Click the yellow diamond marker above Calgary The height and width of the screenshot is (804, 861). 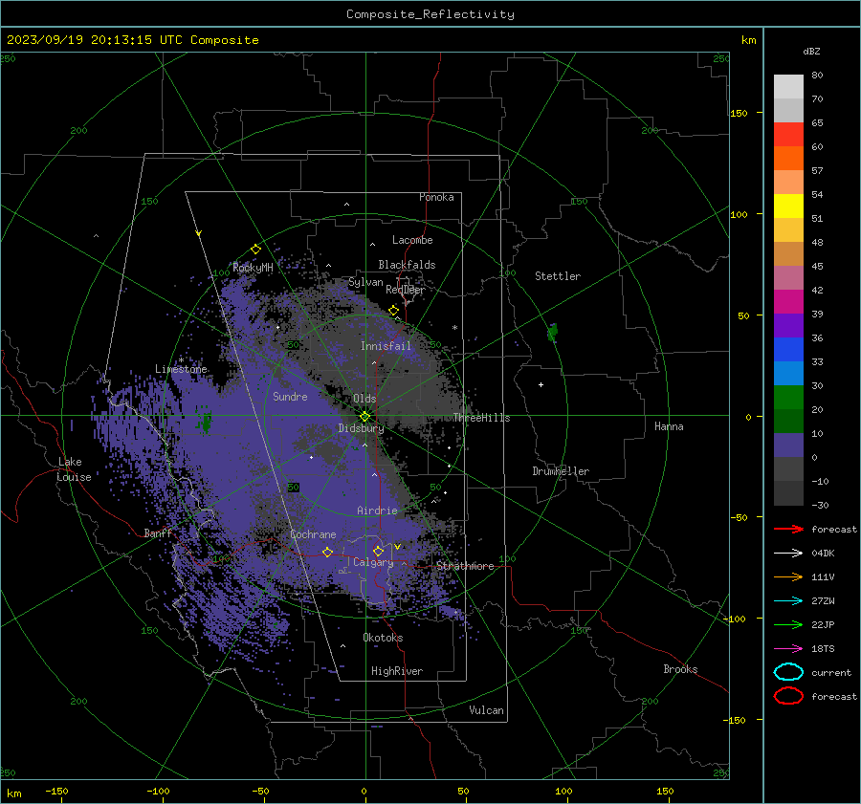pos(378,551)
